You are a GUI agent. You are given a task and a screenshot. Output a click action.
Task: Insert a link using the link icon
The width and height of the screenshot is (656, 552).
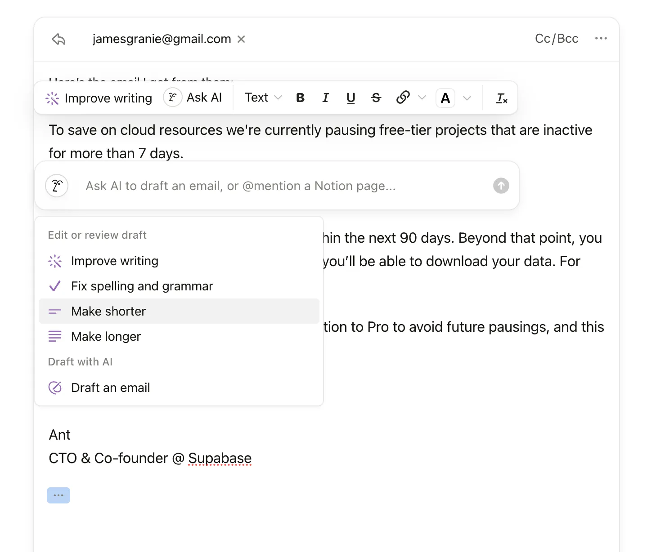point(402,97)
